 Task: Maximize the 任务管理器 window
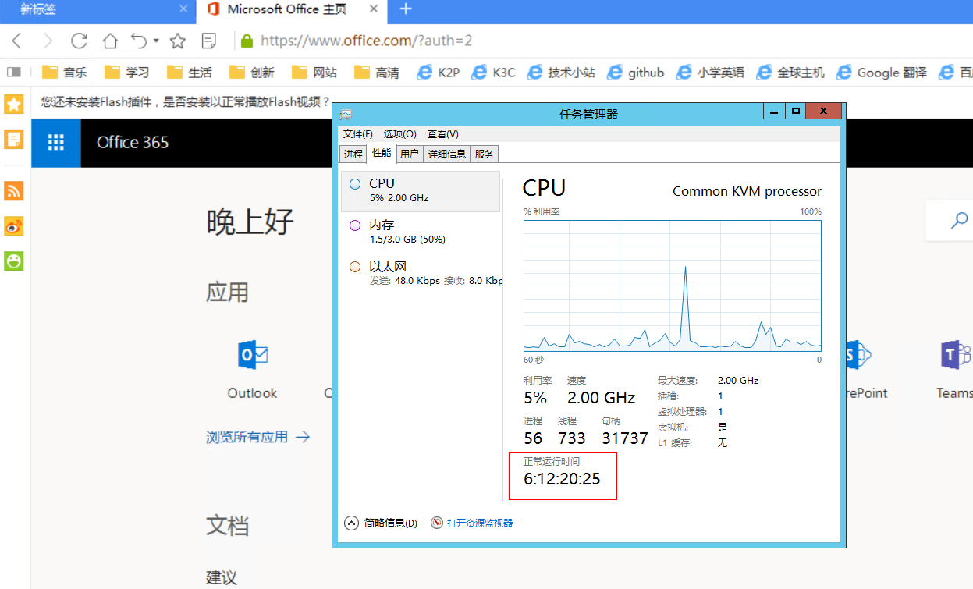click(795, 112)
